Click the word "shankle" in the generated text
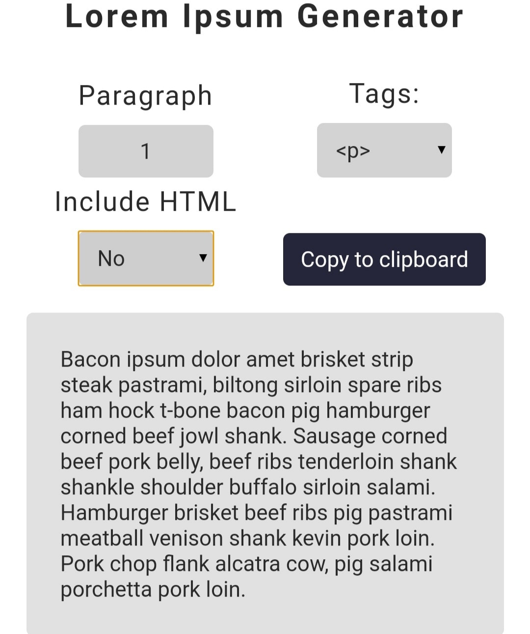The height and width of the screenshot is (634, 530). [97, 488]
